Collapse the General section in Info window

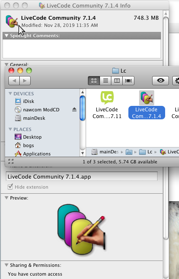(6, 64)
